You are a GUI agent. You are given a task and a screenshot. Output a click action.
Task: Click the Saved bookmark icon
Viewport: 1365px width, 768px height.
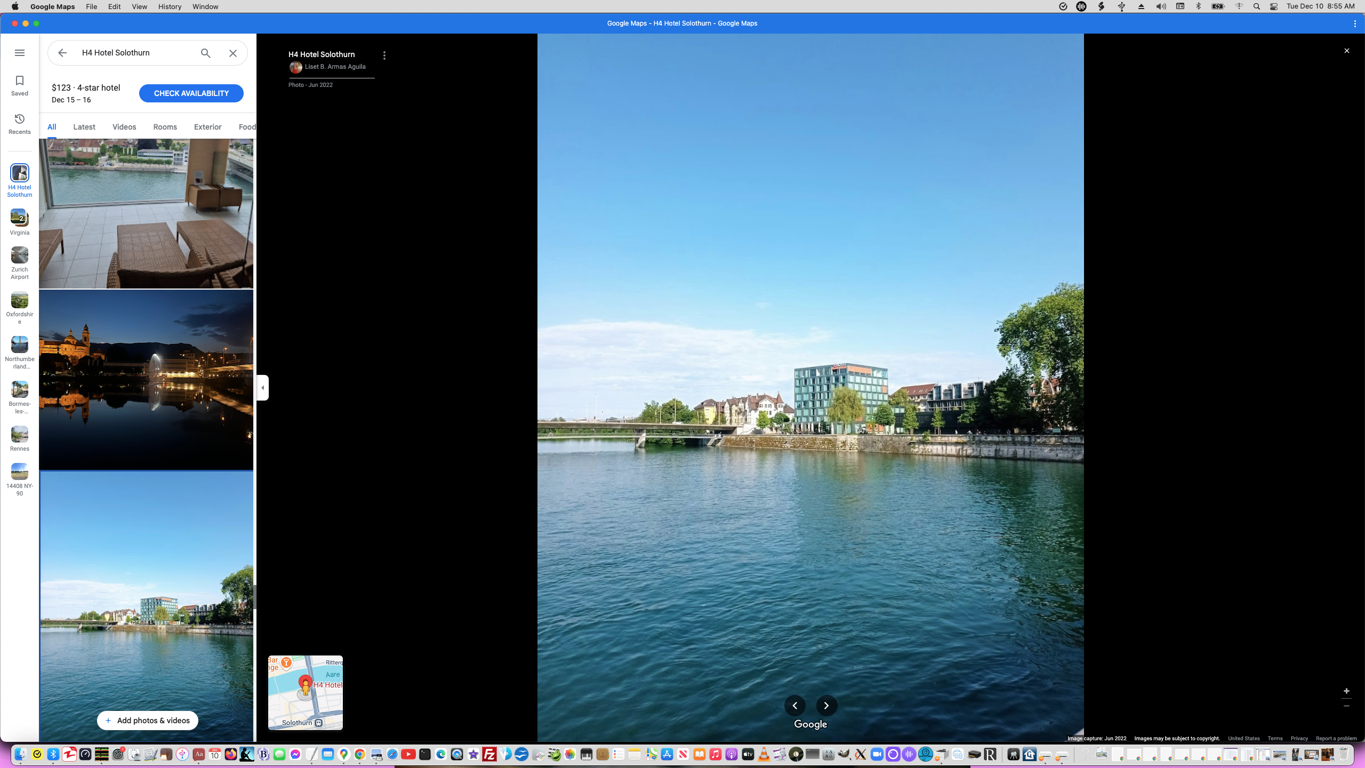pyautogui.click(x=20, y=81)
